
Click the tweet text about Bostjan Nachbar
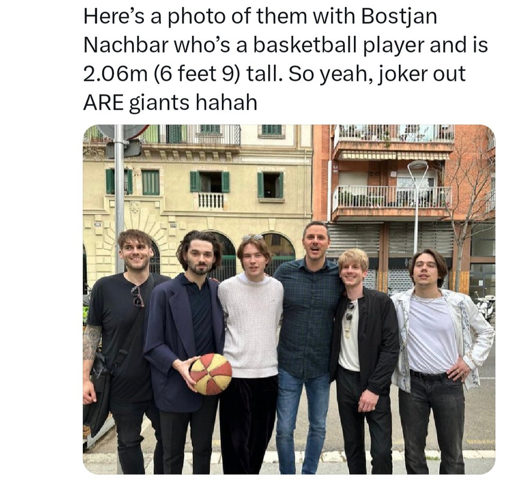coord(285,59)
